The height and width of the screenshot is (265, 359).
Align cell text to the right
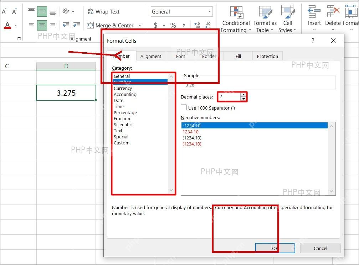point(53,25)
